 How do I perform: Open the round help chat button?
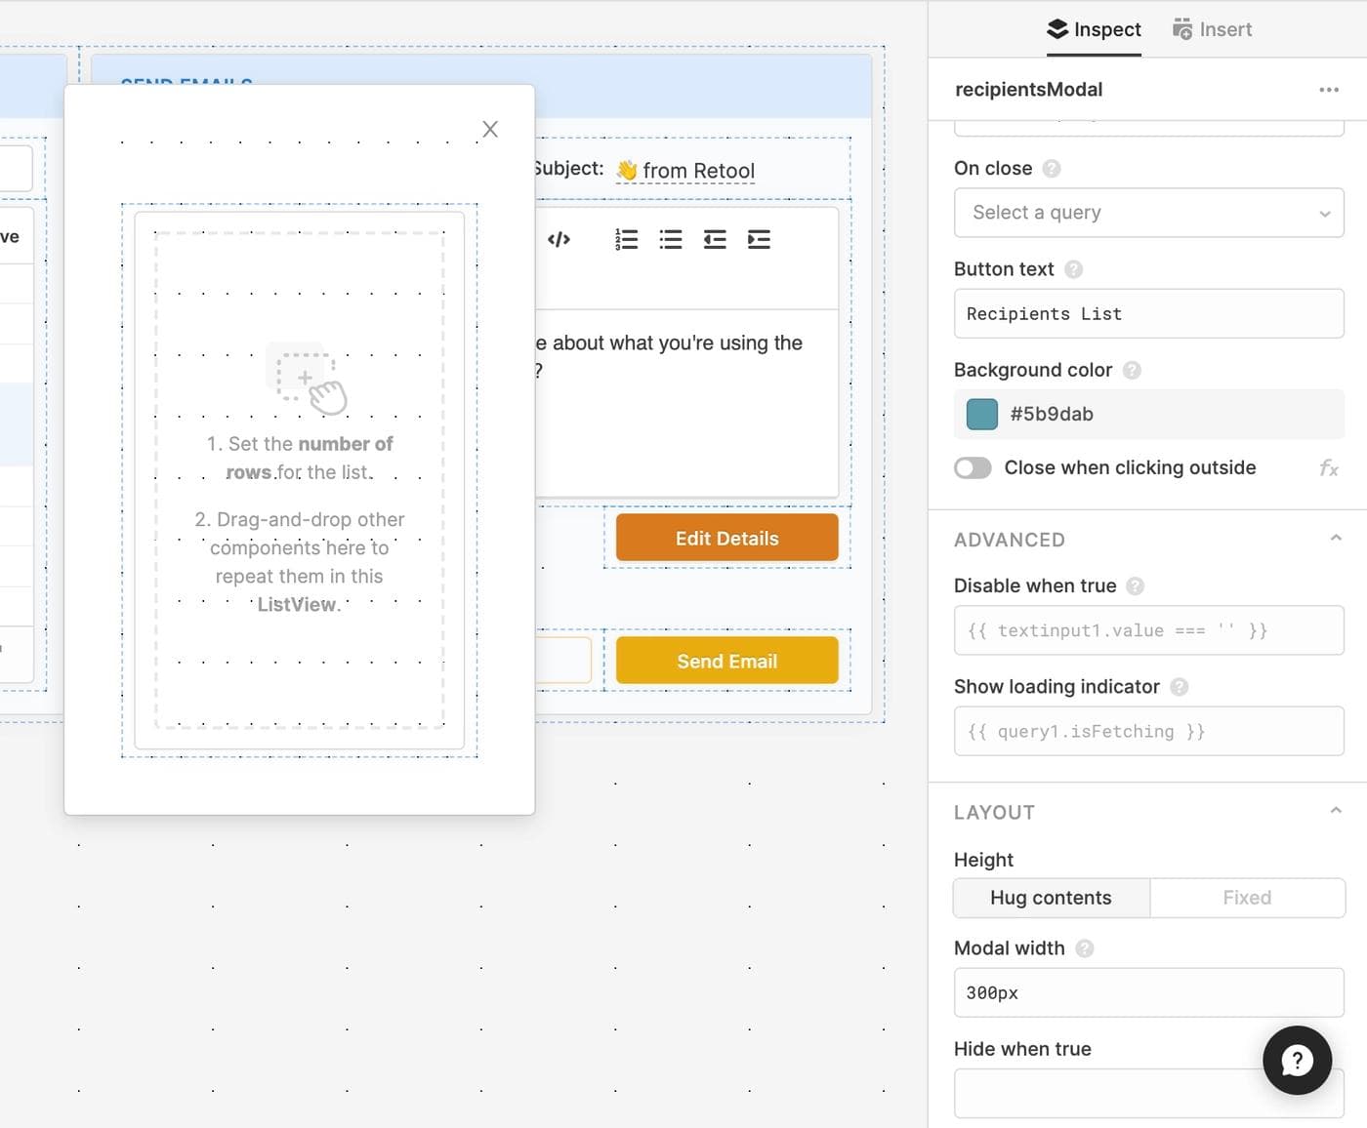[1297, 1060]
